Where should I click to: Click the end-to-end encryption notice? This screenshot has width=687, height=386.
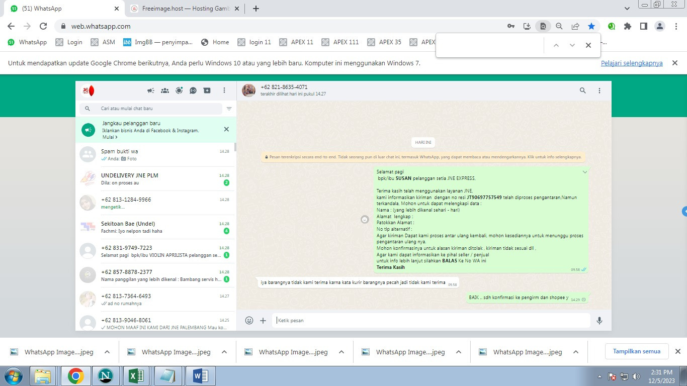(424, 157)
